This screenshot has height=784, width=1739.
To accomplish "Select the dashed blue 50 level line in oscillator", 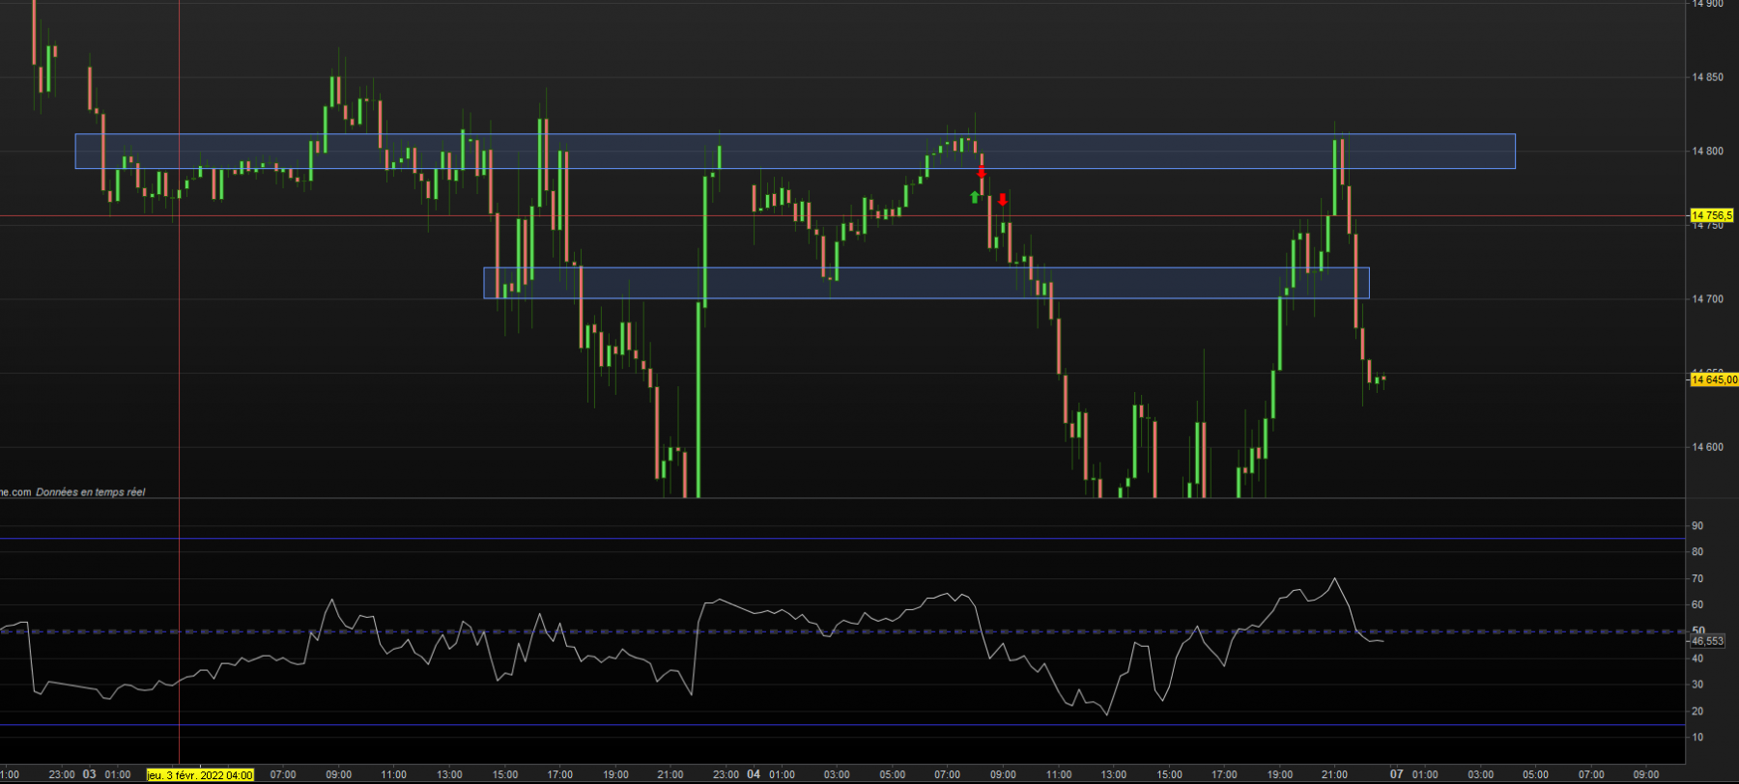I will pos(842,631).
